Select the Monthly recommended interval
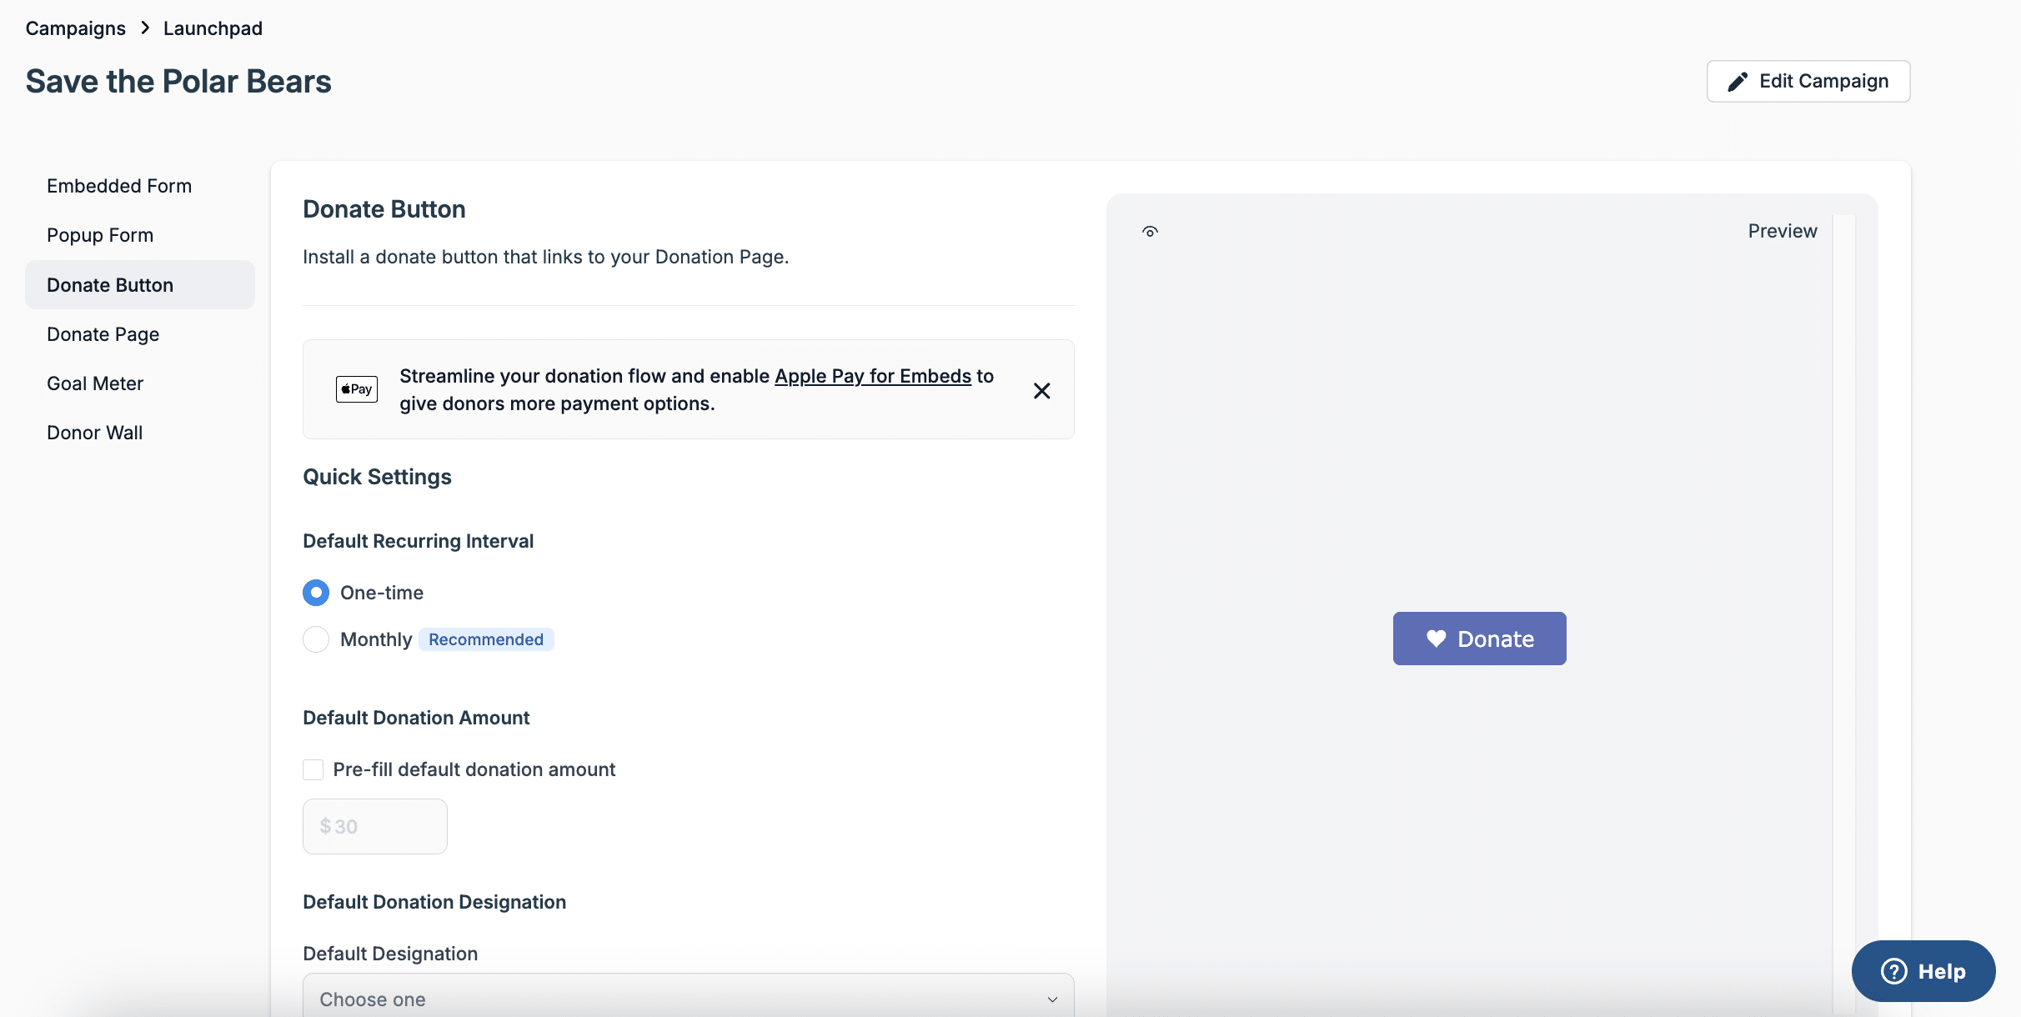This screenshot has width=2021, height=1017. point(315,639)
